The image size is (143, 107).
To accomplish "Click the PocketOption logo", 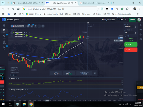I will [10, 20].
